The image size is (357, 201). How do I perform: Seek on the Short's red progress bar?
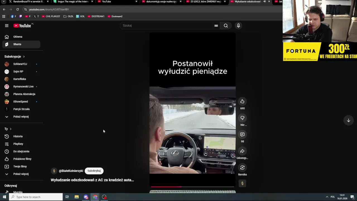[x=192, y=187]
